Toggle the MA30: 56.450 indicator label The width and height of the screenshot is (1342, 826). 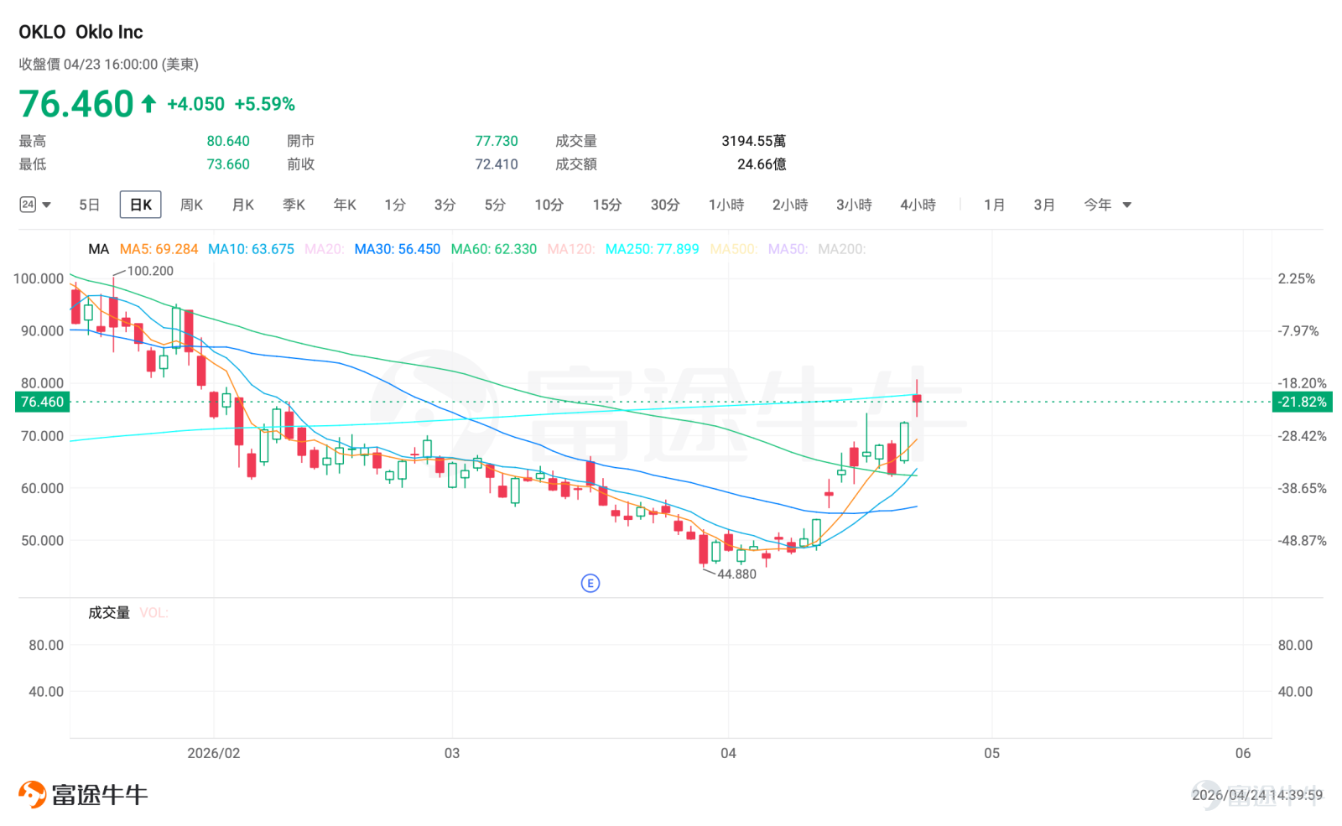[x=398, y=249]
